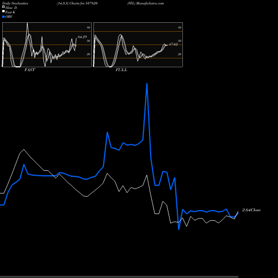Click the blue OBV legend swatch
278x278 pixels.
tap(3, 17)
